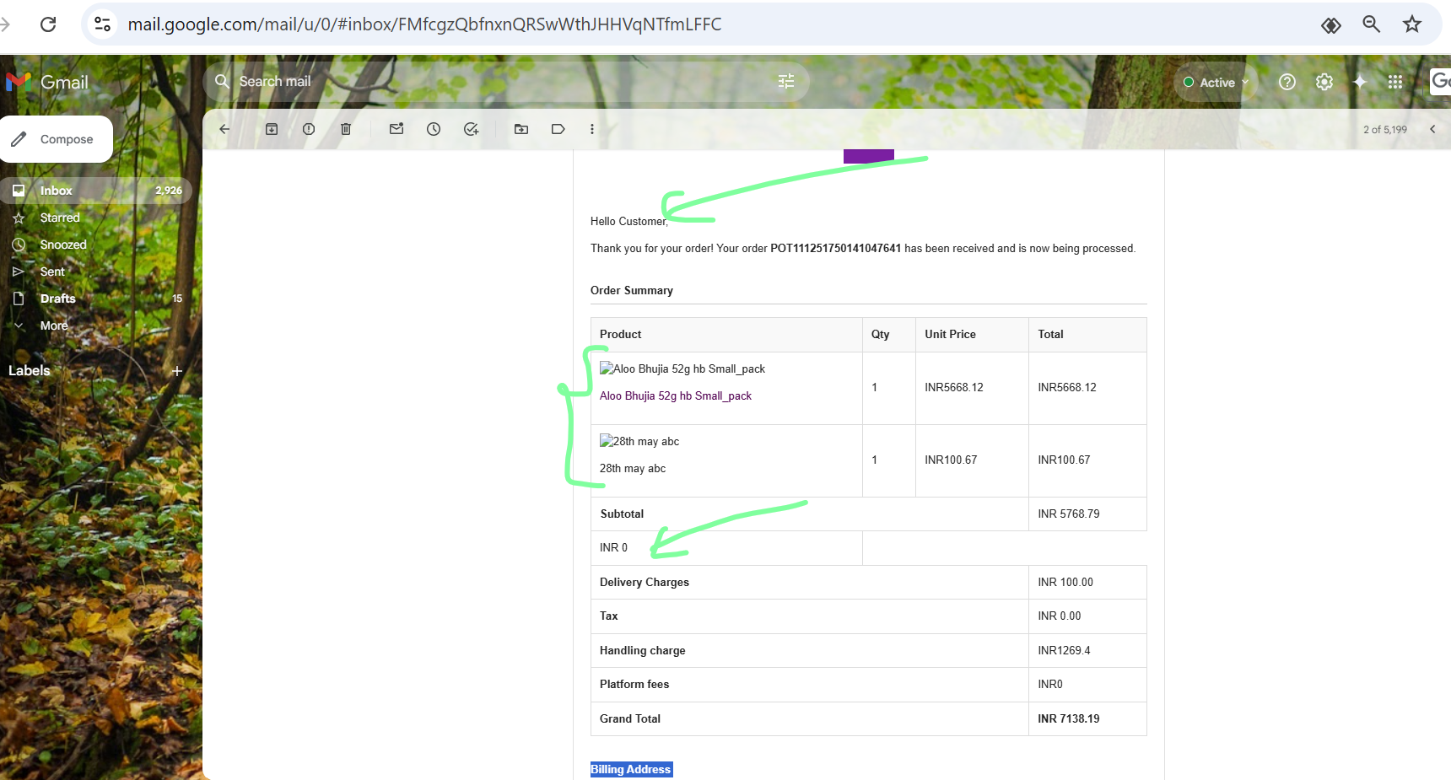
Task: Open Gmail Settings gear
Action: [x=1324, y=82]
